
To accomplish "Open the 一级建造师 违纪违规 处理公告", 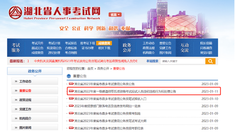I will [125, 91].
